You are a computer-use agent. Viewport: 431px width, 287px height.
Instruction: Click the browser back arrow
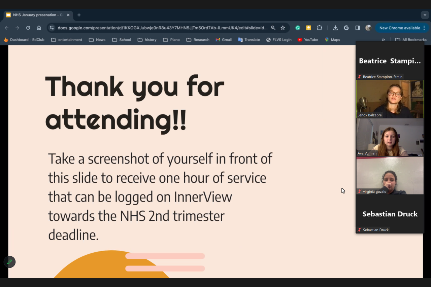click(7, 28)
